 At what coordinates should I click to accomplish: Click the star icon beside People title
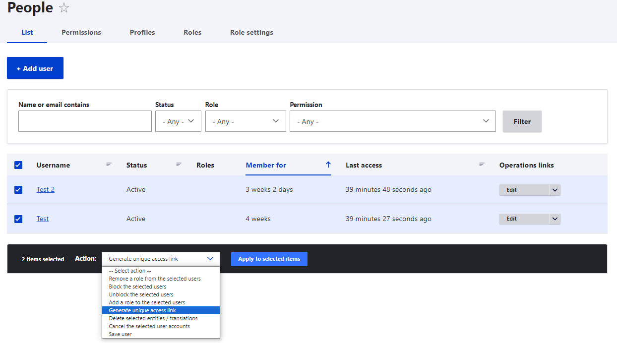click(x=64, y=8)
